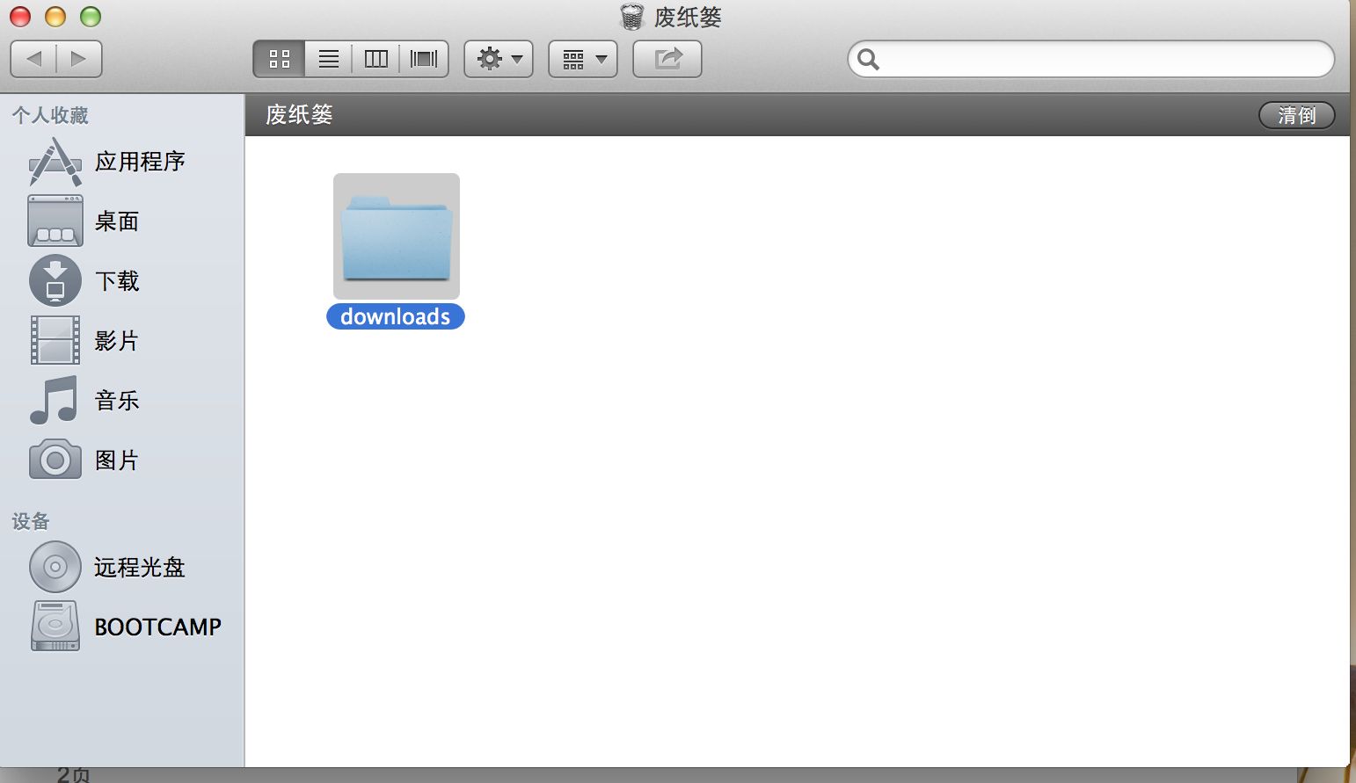The width and height of the screenshot is (1356, 783).
Task: Switch to list view
Action: [x=328, y=59]
